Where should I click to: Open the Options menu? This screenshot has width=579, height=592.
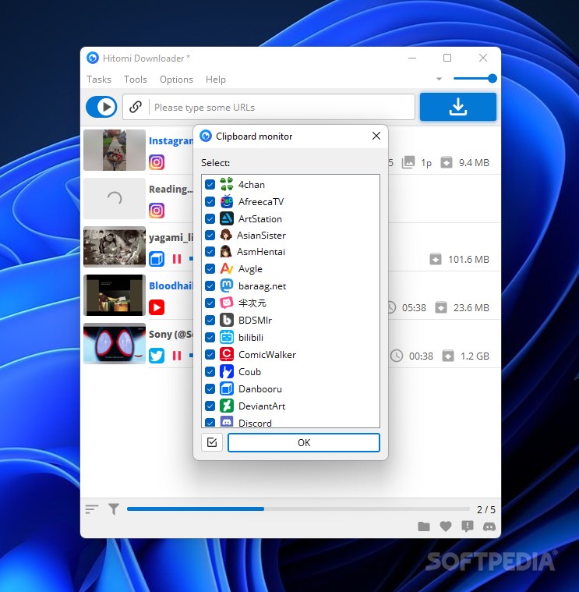click(176, 80)
